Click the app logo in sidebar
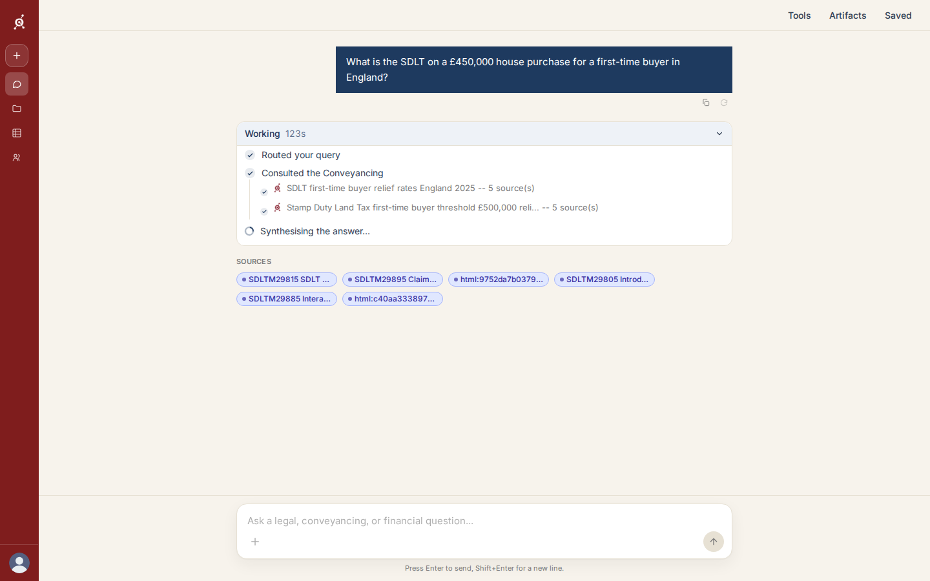The height and width of the screenshot is (581, 930). pyautogui.click(x=19, y=22)
